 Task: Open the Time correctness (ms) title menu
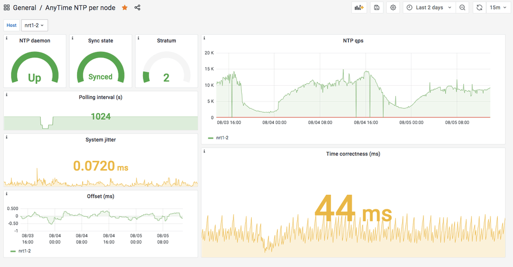[353, 154]
